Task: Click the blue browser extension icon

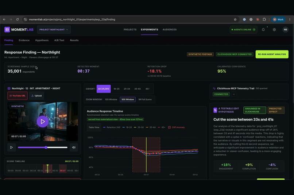Action: pyautogui.click(x=244, y=19)
